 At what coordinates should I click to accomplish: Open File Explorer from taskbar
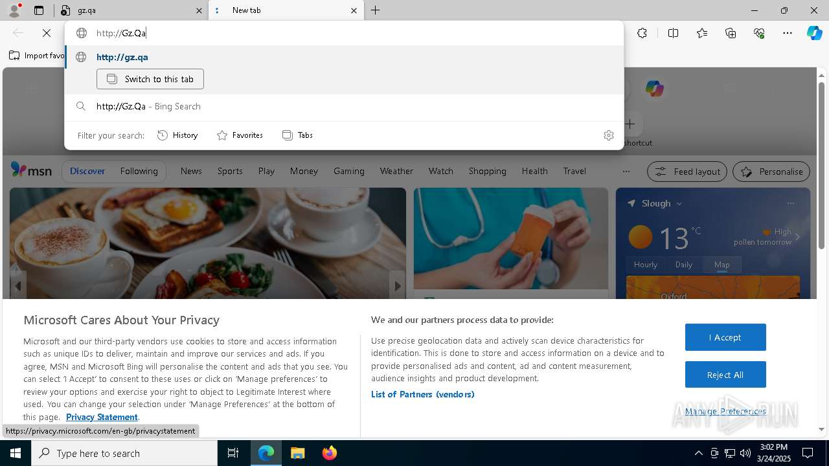(x=297, y=453)
